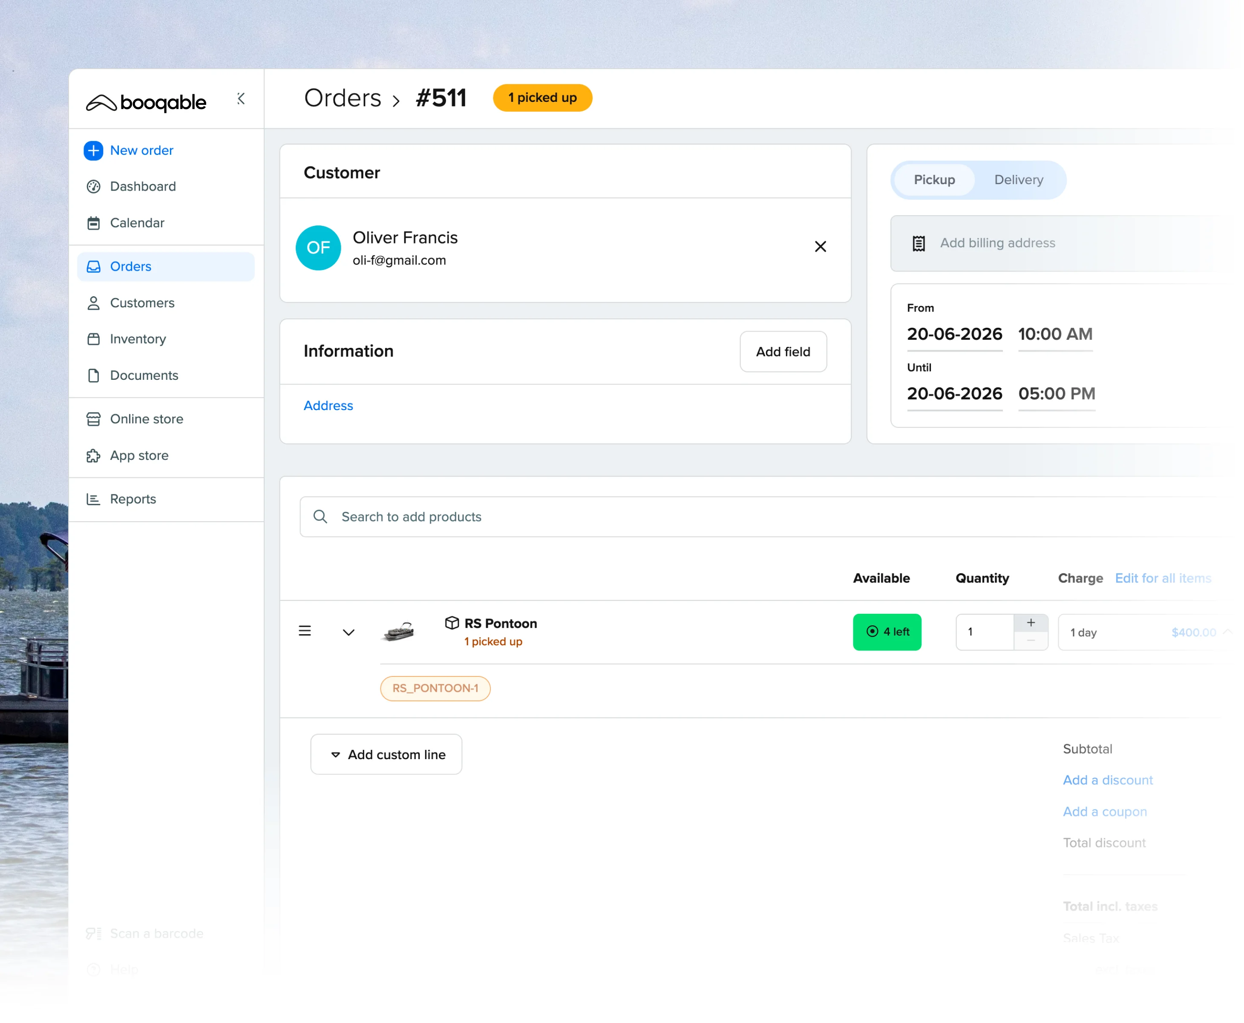Click the Customers person icon
The height and width of the screenshot is (1023, 1244).
point(93,303)
